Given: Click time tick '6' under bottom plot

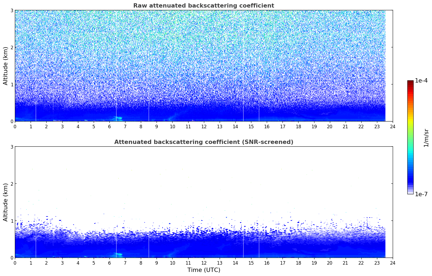Looking at the screenshot, I should [109, 263].
